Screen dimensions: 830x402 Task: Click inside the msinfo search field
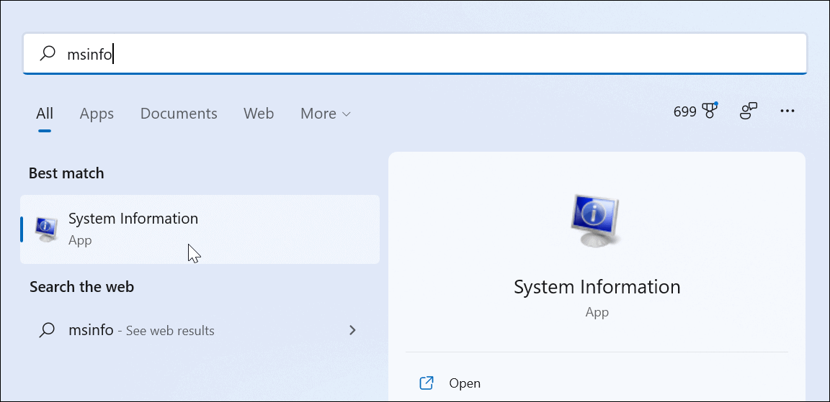tap(414, 53)
